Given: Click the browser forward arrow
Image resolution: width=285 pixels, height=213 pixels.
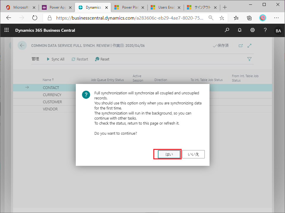Looking at the screenshot, I should pos(22,18).
